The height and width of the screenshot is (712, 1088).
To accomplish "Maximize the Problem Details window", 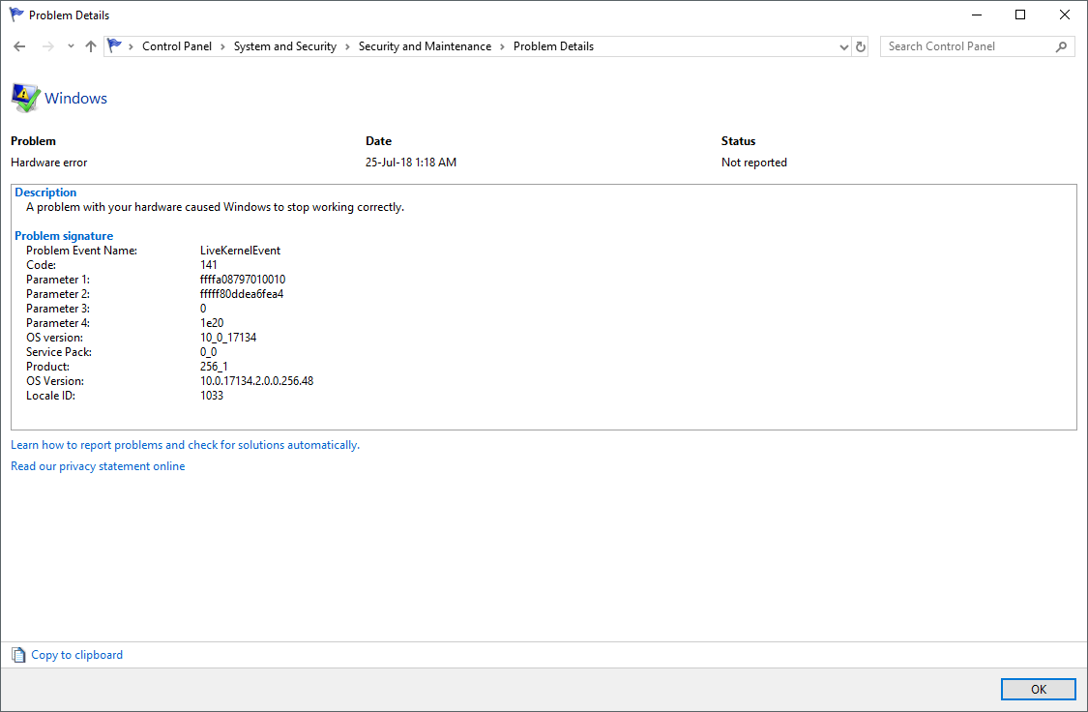I will coord(1020,15).
